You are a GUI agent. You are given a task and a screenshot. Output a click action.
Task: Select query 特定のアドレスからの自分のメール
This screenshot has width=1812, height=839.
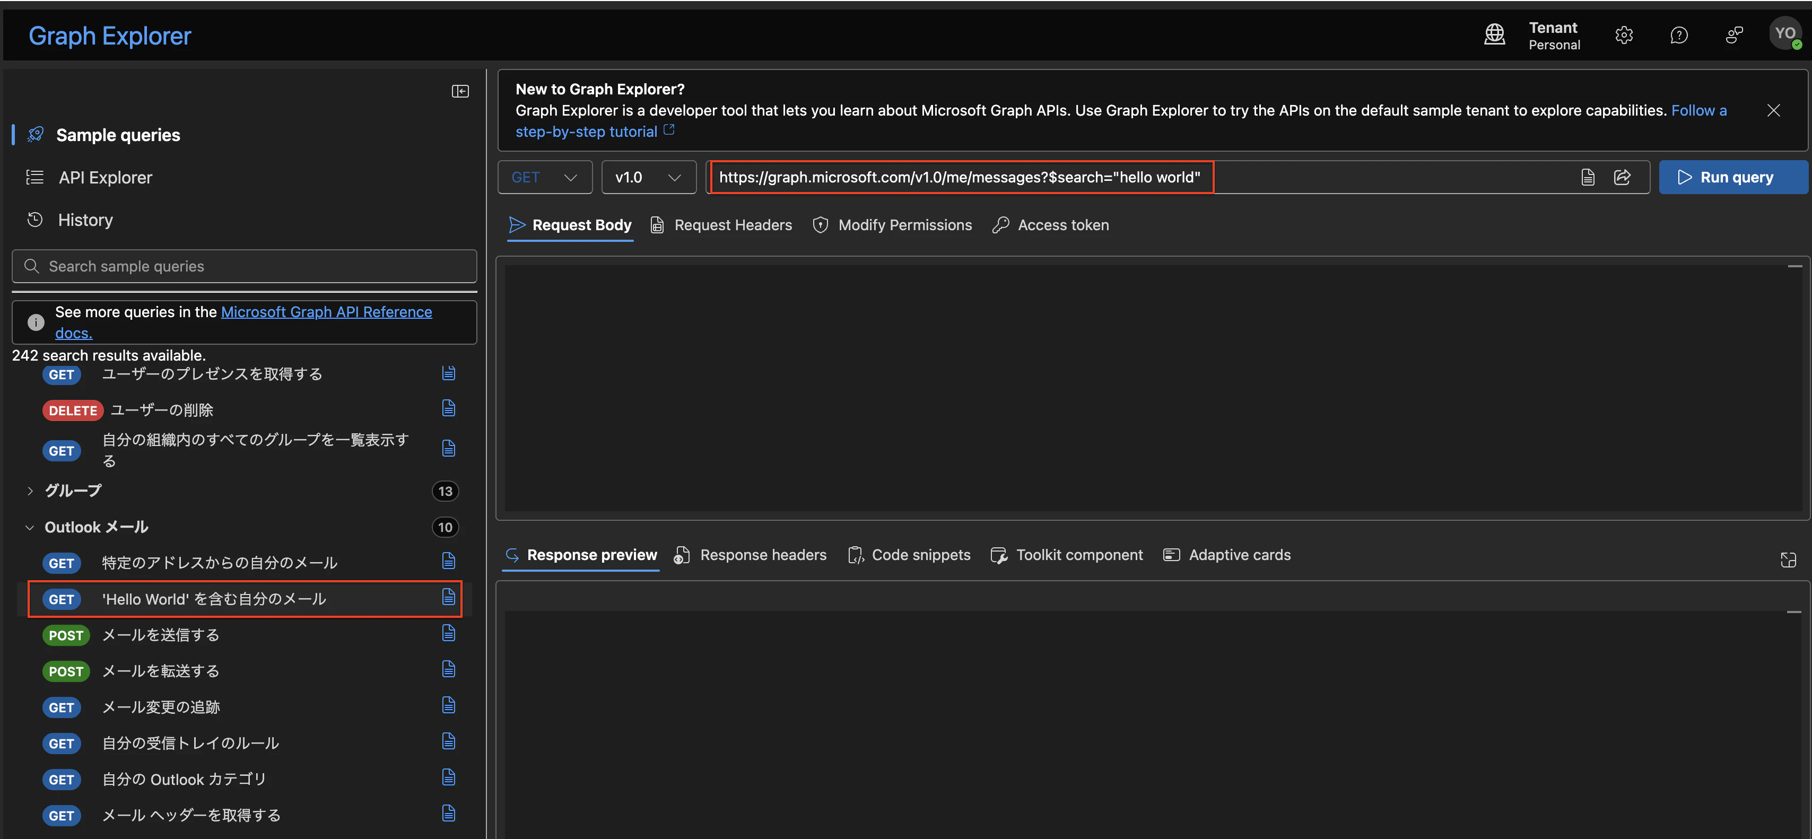pos(220,563)
